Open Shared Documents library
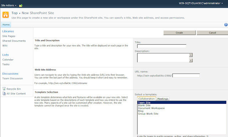 (x=14, y=41)
